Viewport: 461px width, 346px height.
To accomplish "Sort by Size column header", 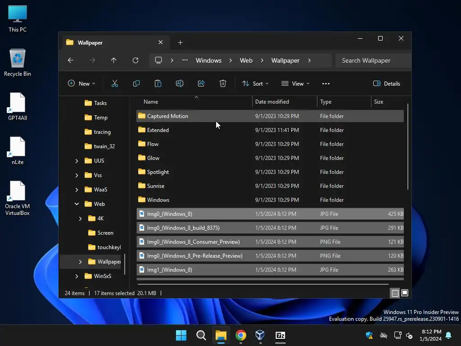I will [x=388, y=102].
